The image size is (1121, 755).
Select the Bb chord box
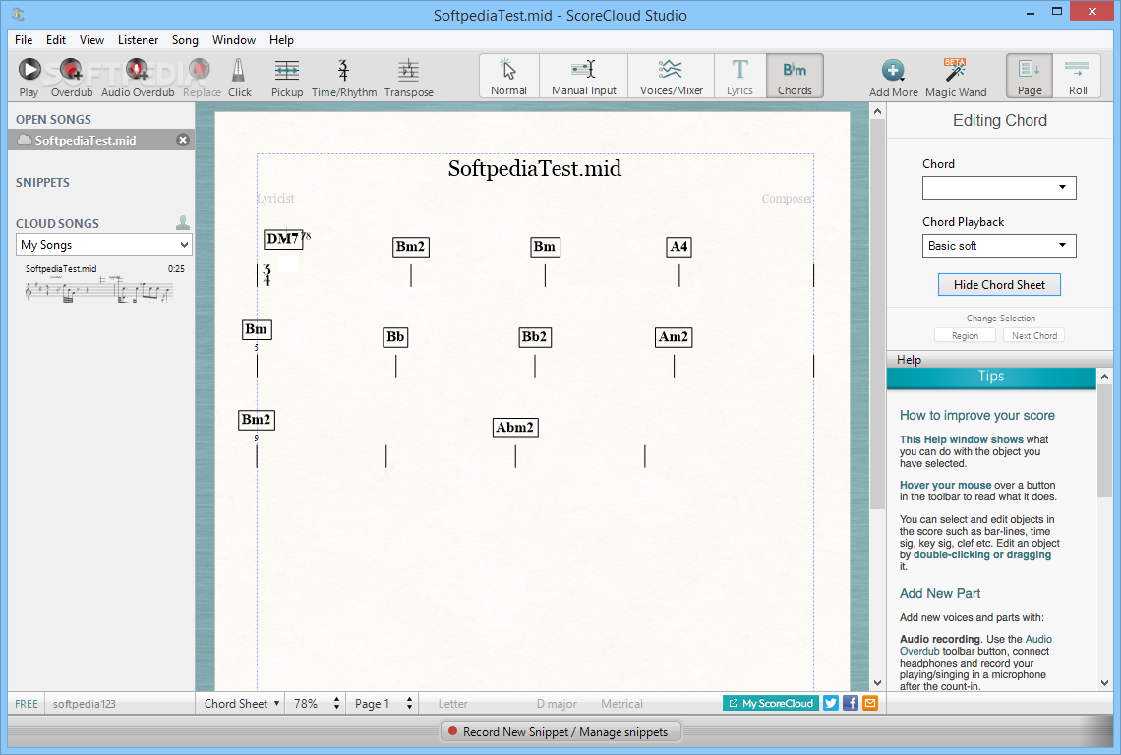[395, 337]
